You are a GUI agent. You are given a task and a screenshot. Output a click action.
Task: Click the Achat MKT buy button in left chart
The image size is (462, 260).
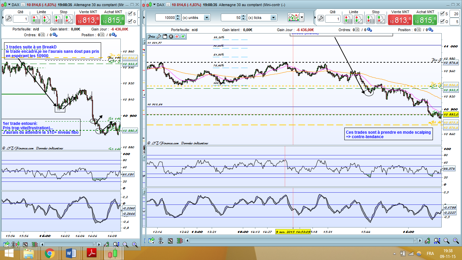click(x=113, y=20)
